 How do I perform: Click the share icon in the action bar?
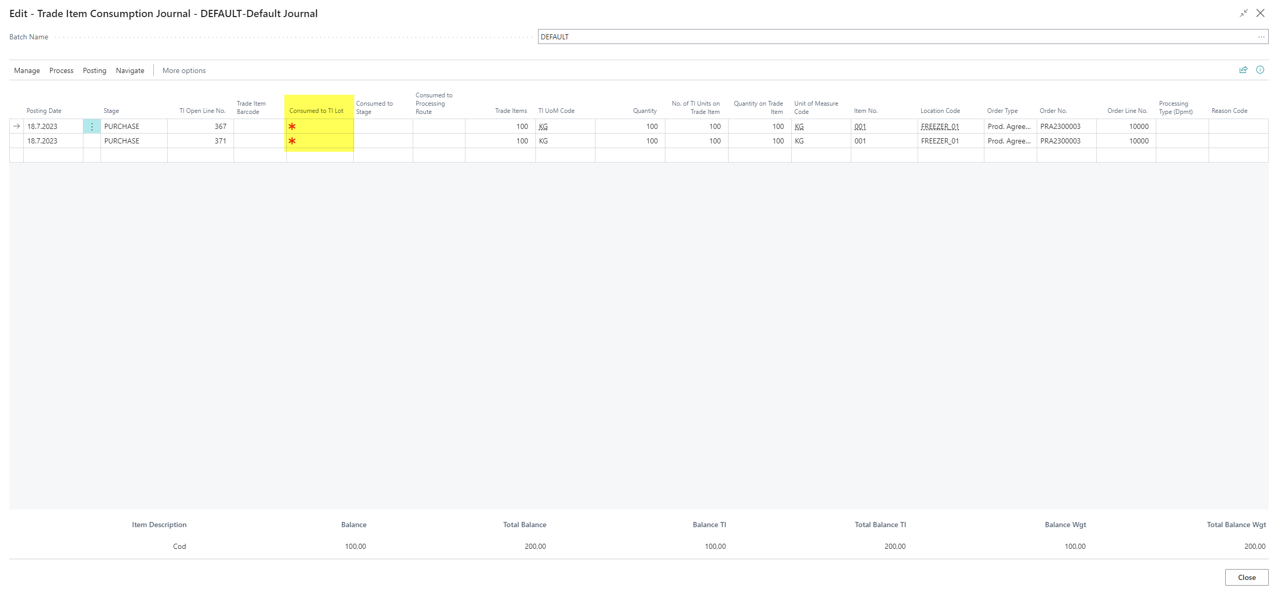pyautogui.click(x=1243, y=70)
